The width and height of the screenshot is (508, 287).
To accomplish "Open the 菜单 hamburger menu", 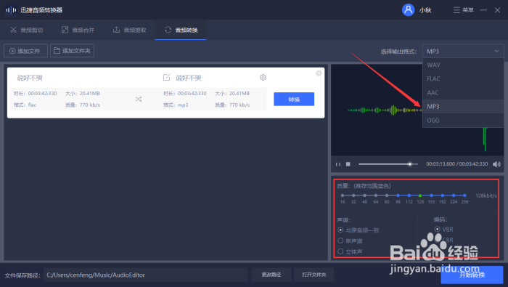I will pos(463,10).
